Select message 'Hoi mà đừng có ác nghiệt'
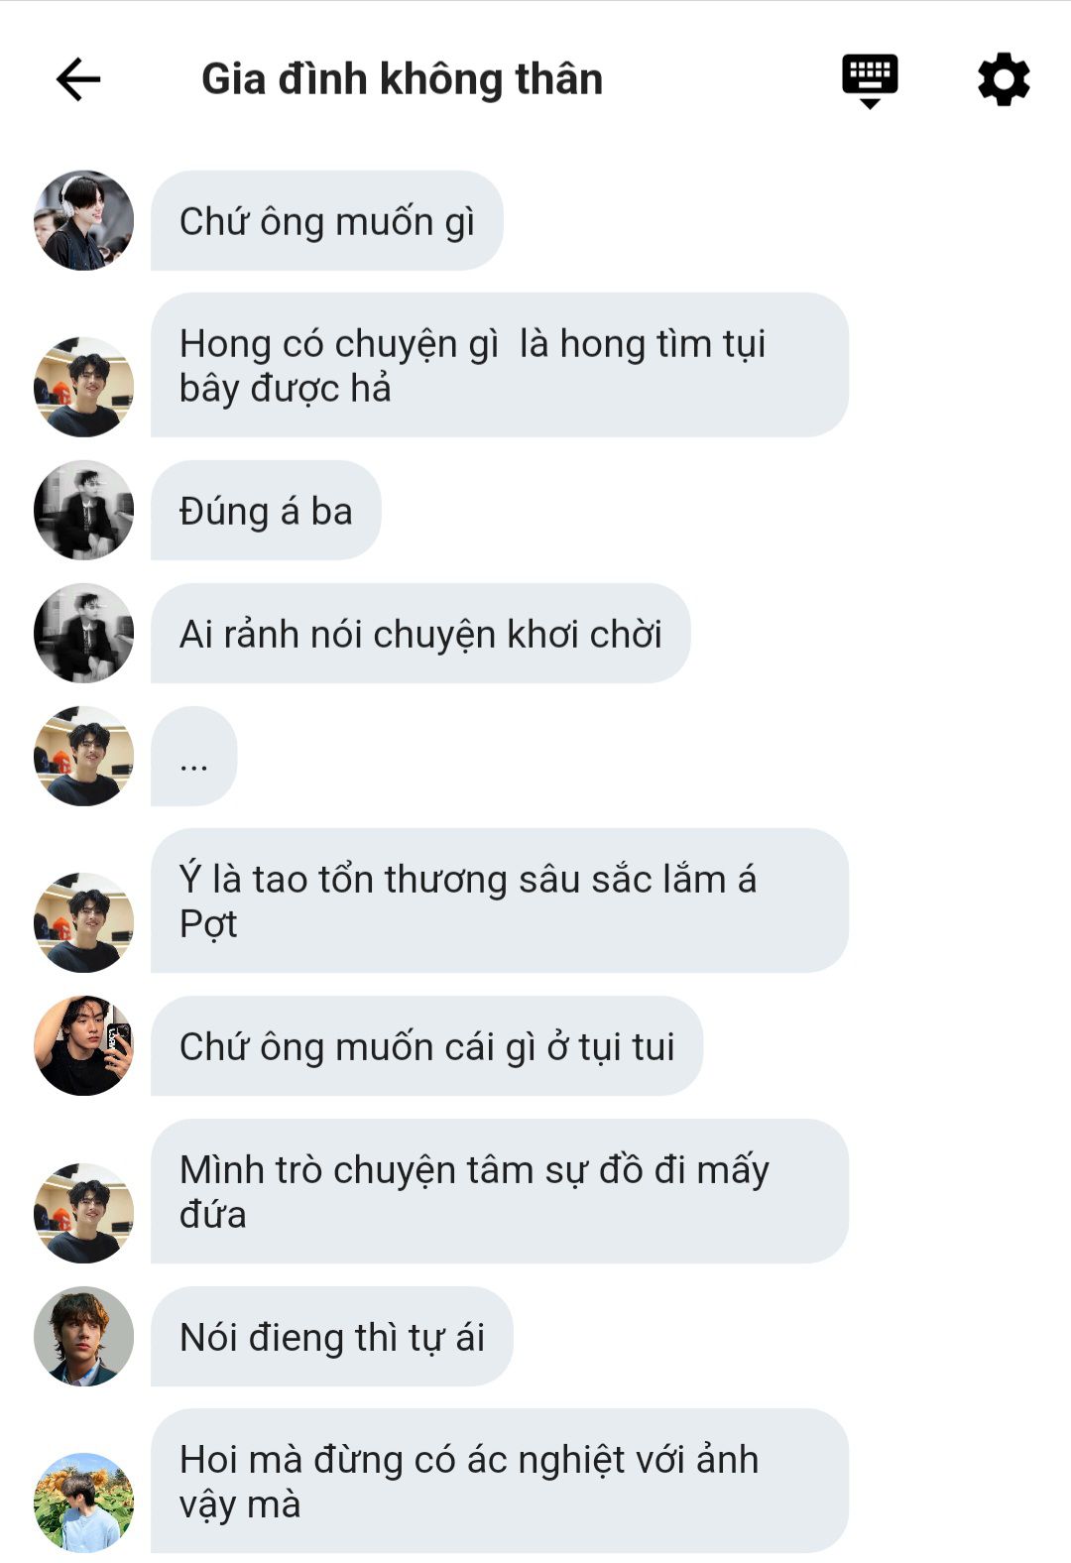1071x1563 pixels. 500,1481
